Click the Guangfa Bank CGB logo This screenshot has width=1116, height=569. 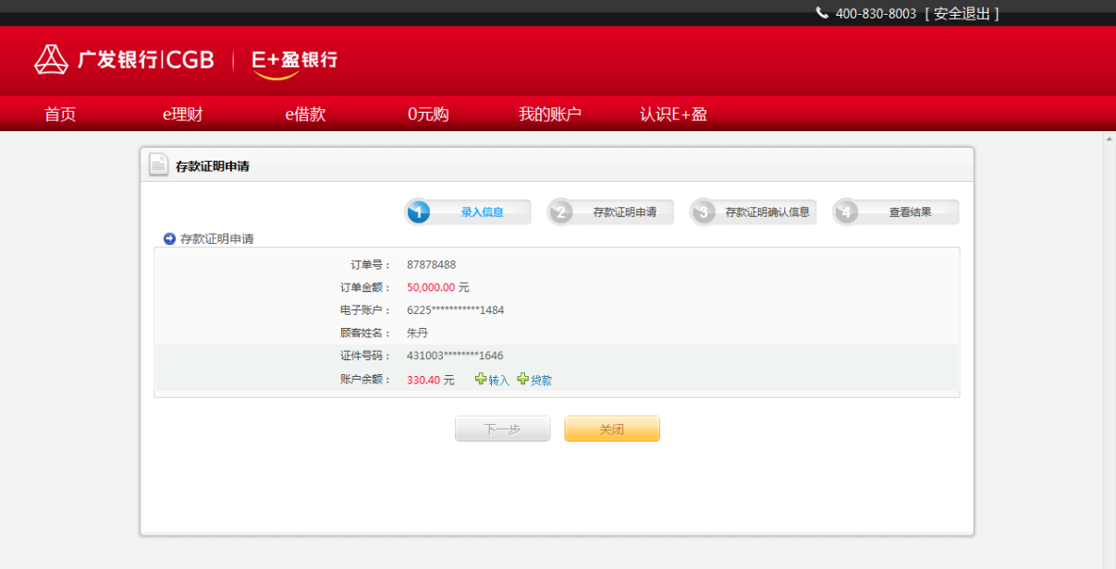(124, 60)
